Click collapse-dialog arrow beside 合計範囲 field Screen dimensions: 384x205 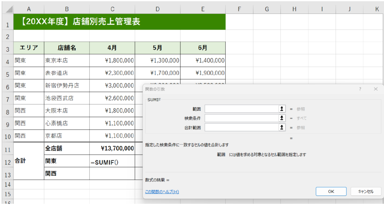pyautogui.click(x=281, y=127)
